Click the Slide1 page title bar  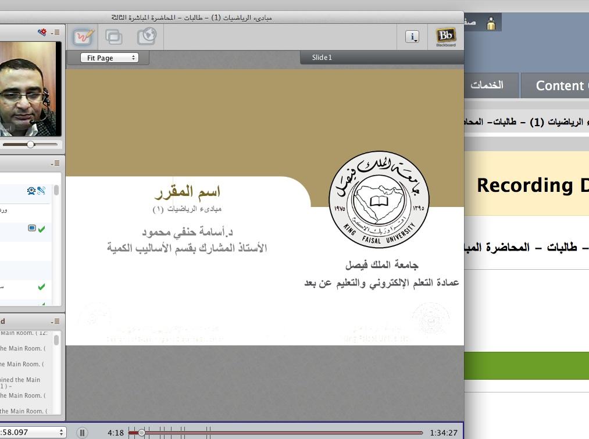[x=381, y=58]
